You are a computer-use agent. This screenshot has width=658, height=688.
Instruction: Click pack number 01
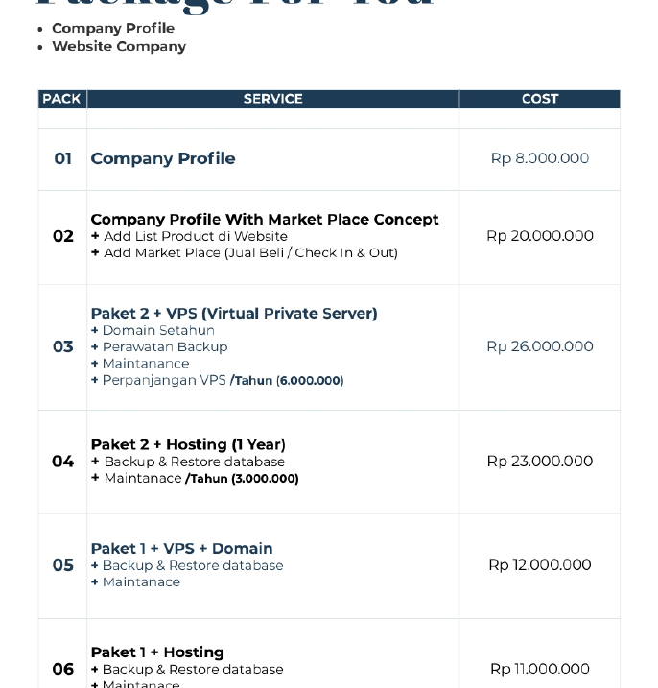pyautogui.click(x=63, y=158)
